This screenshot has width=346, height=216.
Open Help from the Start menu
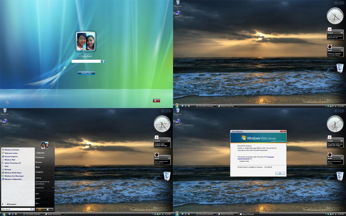(x=37, y=194)
